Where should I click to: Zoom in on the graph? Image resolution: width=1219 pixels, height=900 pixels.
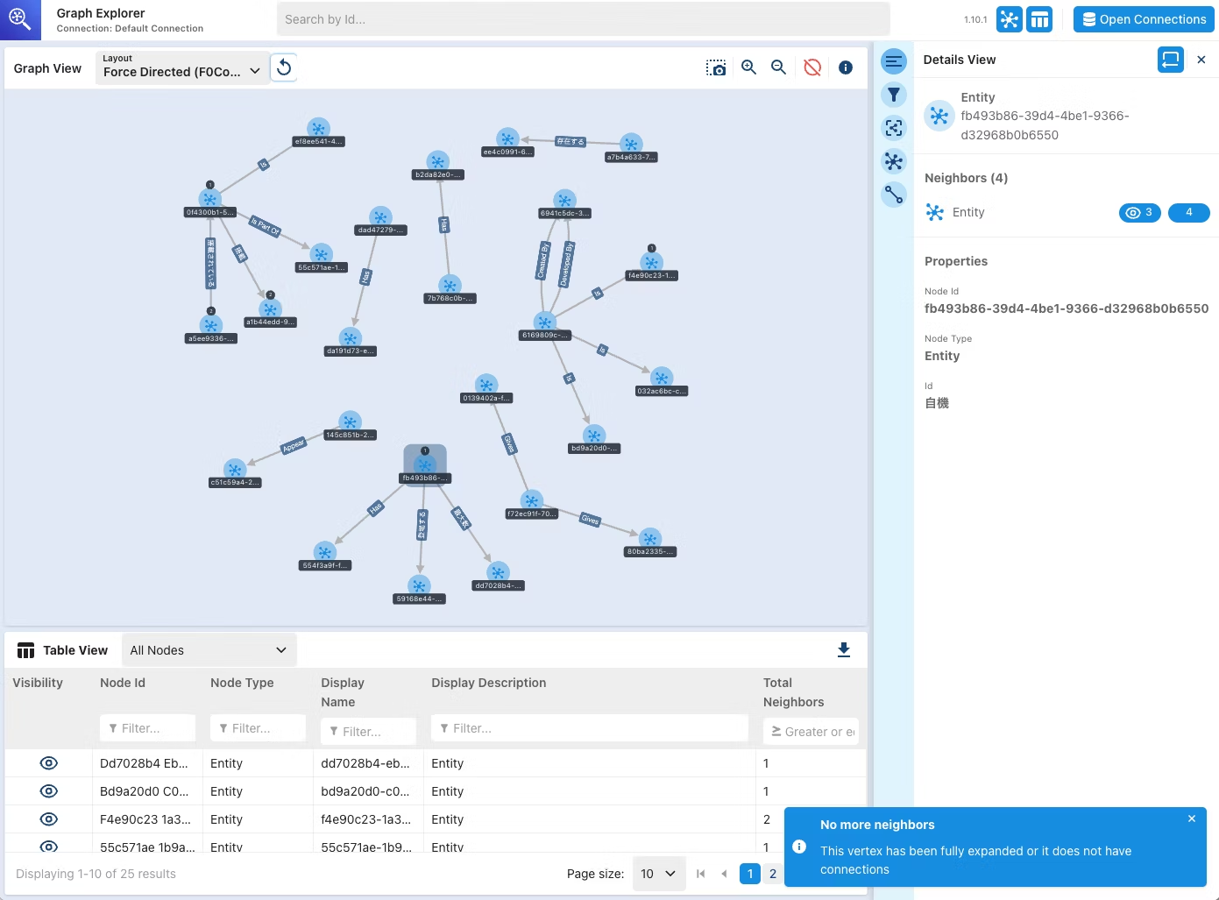click(x=748, y=67)
